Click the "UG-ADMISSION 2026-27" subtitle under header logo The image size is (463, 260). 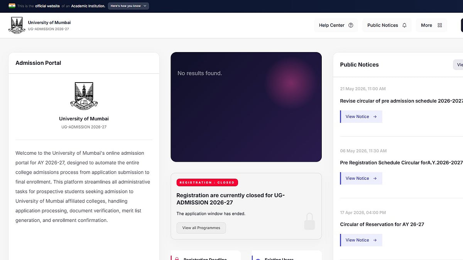(48, 29)
